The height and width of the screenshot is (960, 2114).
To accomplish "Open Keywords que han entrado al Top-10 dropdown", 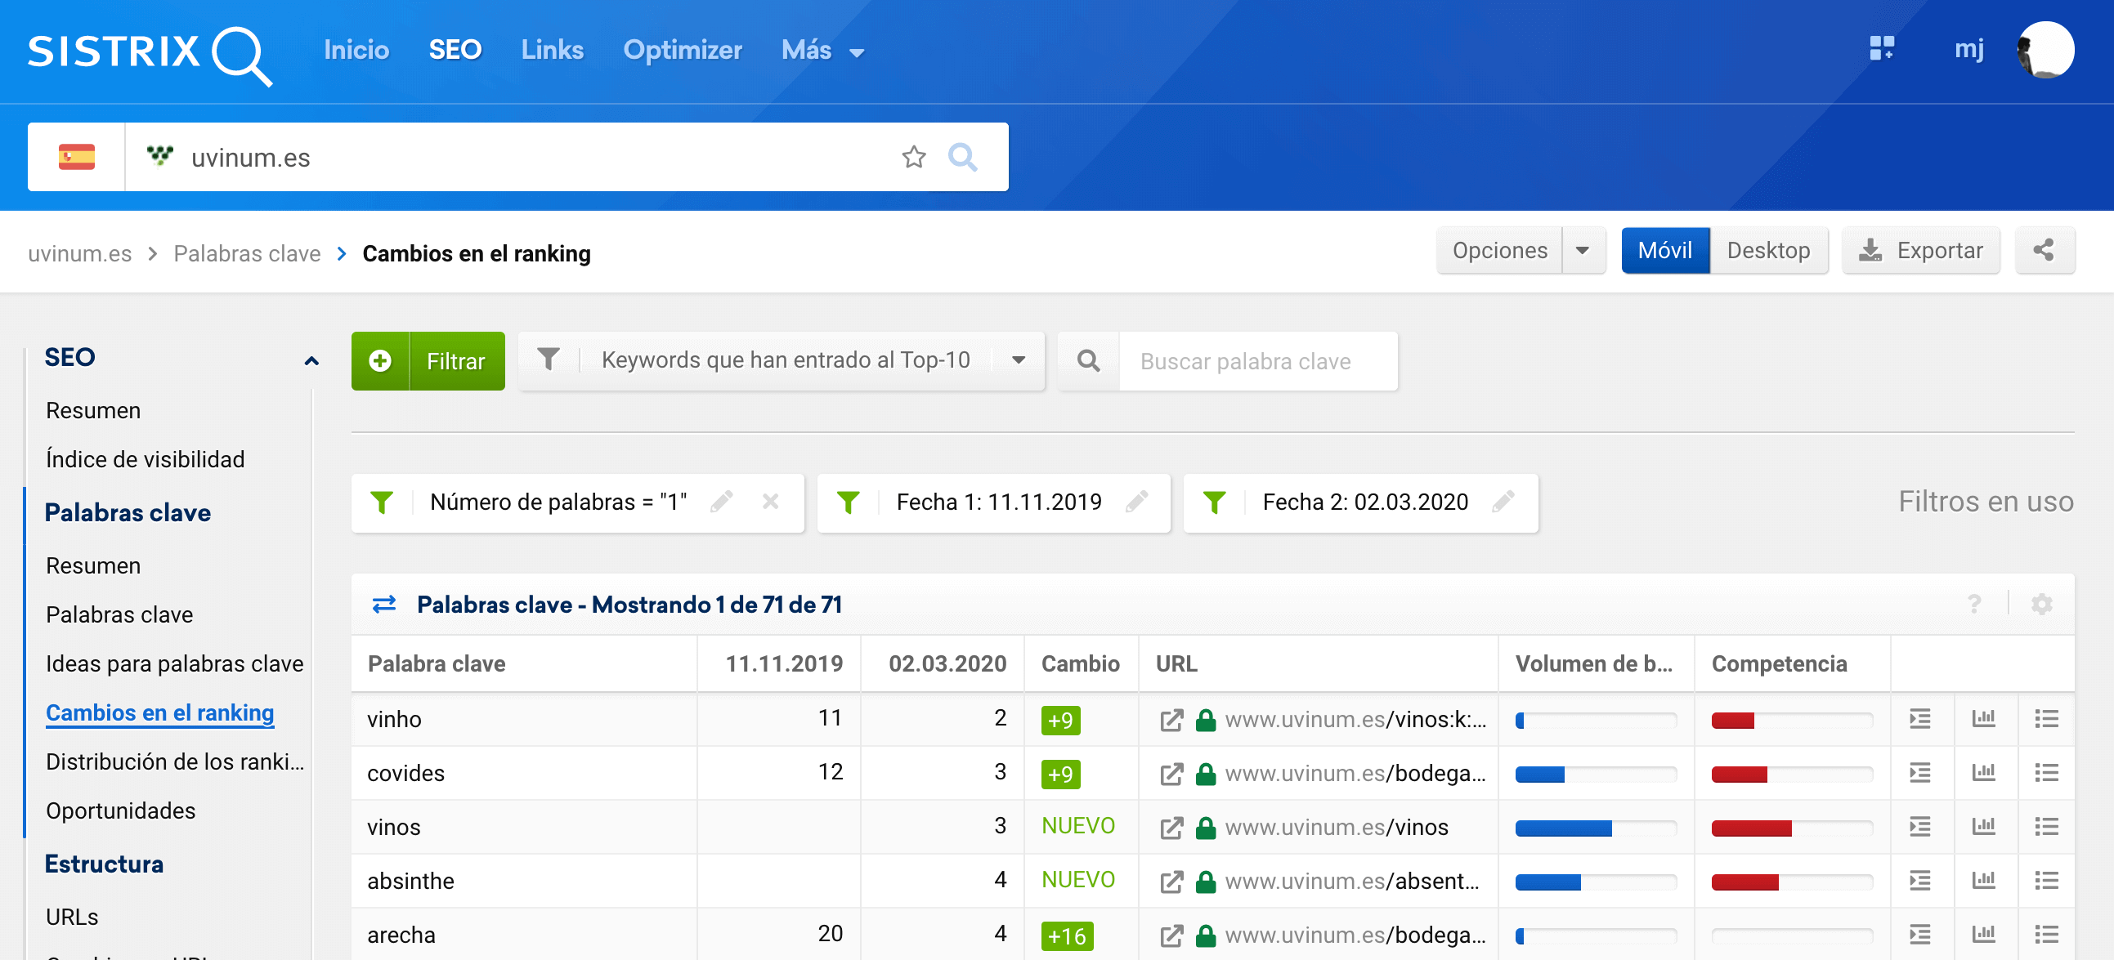I will (1019, 360).
